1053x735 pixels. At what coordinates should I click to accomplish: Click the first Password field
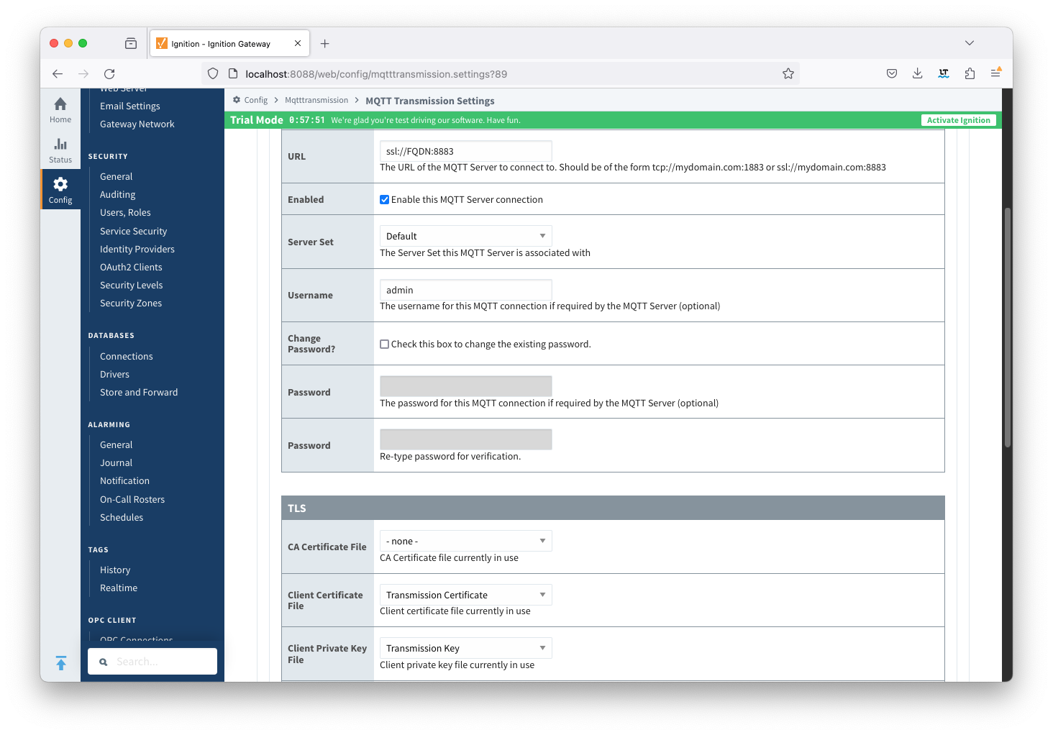[x=466, y=386]
